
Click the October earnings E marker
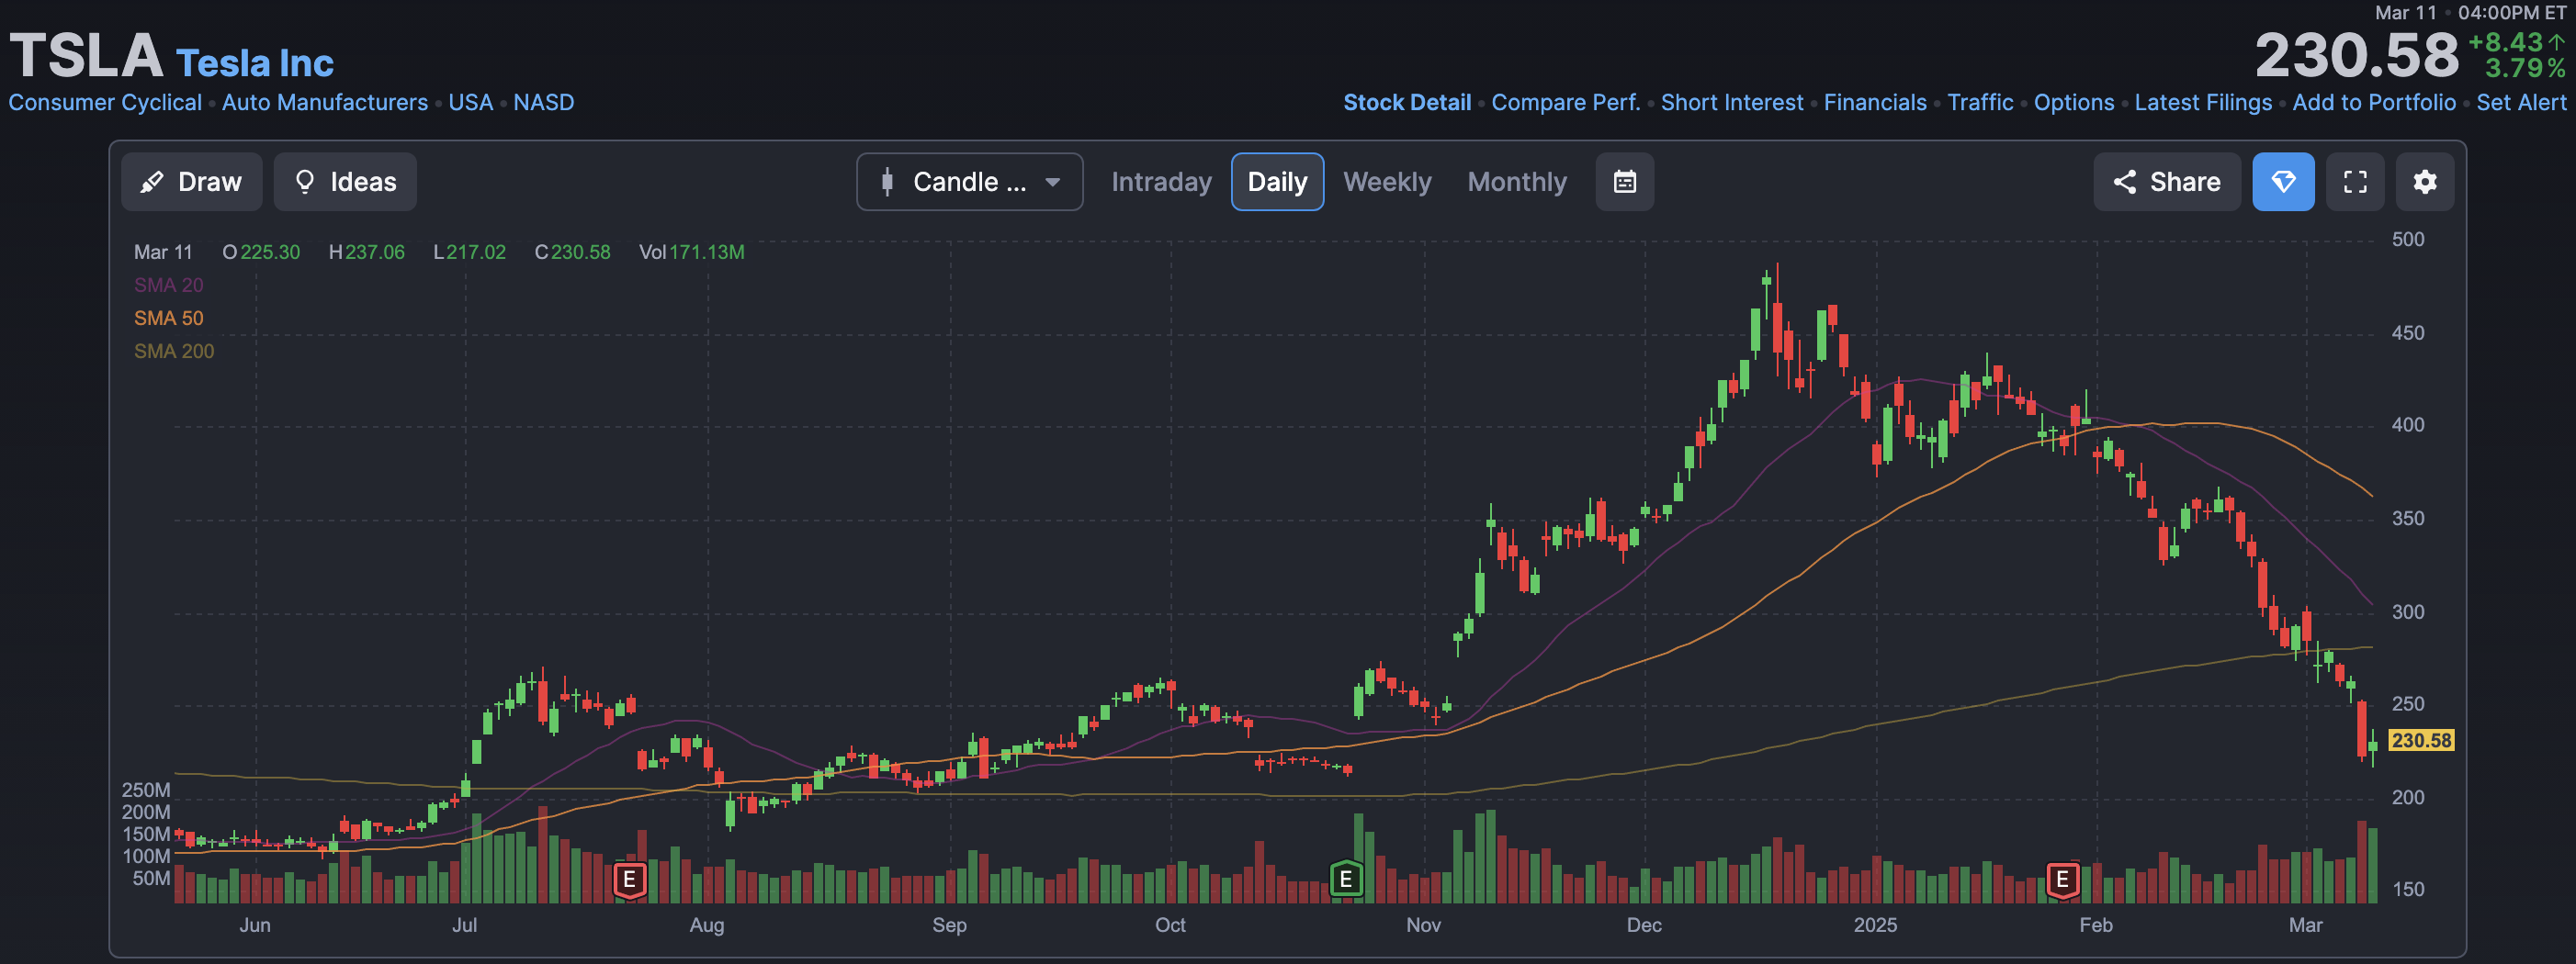pos(1346,880)
